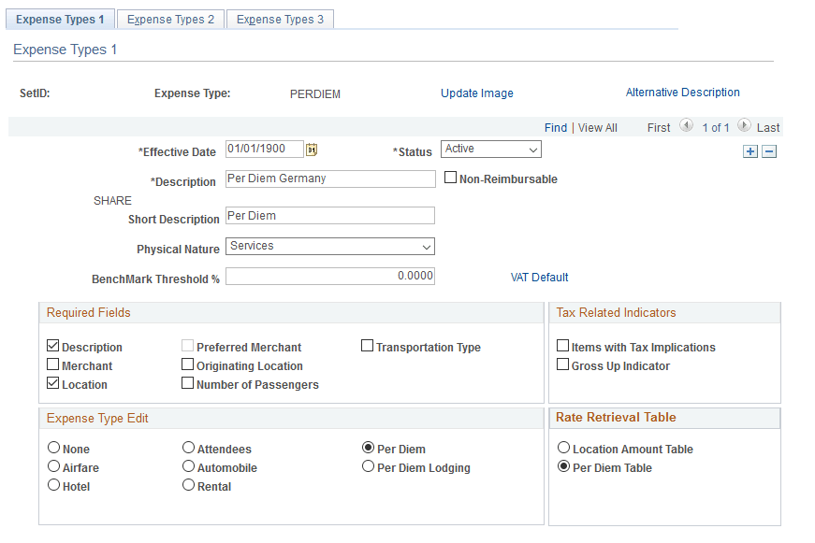Click the next row navigation arrow
This screenshot has width=815, height=543.
click(x=744, y=128)
